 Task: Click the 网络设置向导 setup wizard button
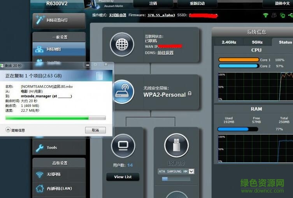click(59, 21)
